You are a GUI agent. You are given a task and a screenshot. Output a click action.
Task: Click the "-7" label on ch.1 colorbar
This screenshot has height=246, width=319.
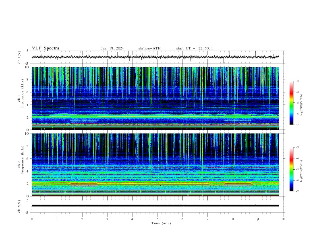(x=297, y=125)
